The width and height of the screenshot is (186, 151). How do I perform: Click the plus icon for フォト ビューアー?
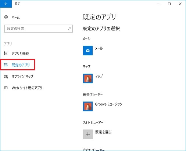[x=88, y=134]
